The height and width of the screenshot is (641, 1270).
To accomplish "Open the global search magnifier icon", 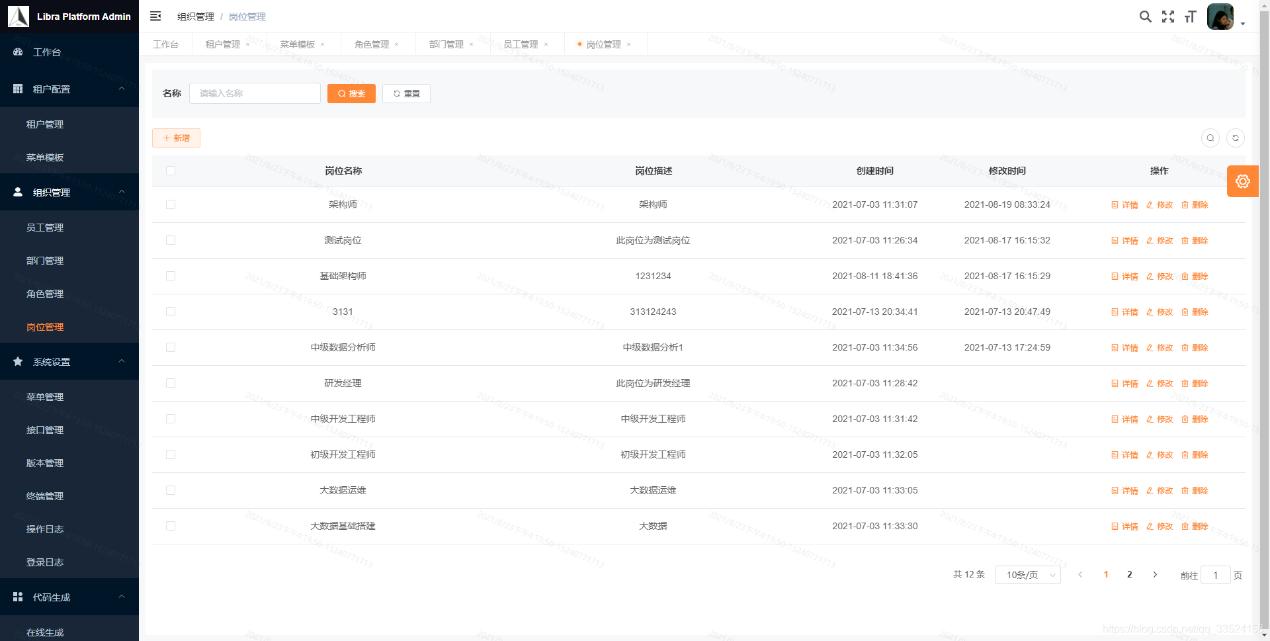I will pyautogui.click(x=1146, y=17).
